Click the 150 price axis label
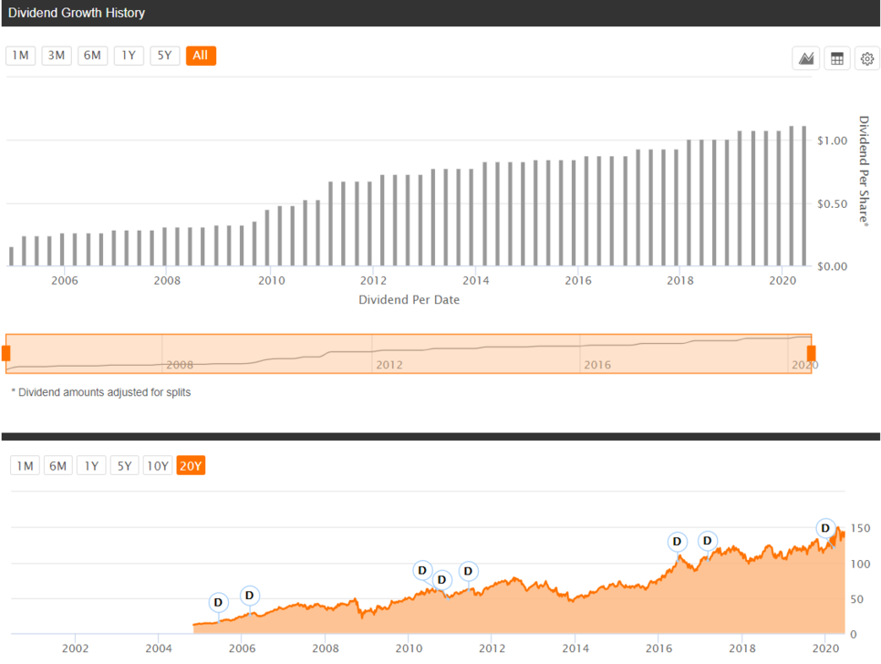The image size is (881, 664). pyautogui.click(x=860, y=528)
